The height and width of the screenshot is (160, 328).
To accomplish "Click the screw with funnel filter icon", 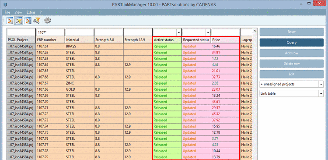I will pyautogui.click(x=37, y=21).
